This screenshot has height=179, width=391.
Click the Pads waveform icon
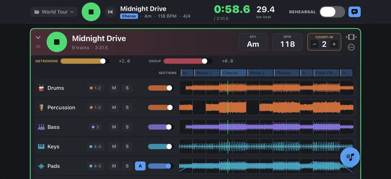point(41,166)
